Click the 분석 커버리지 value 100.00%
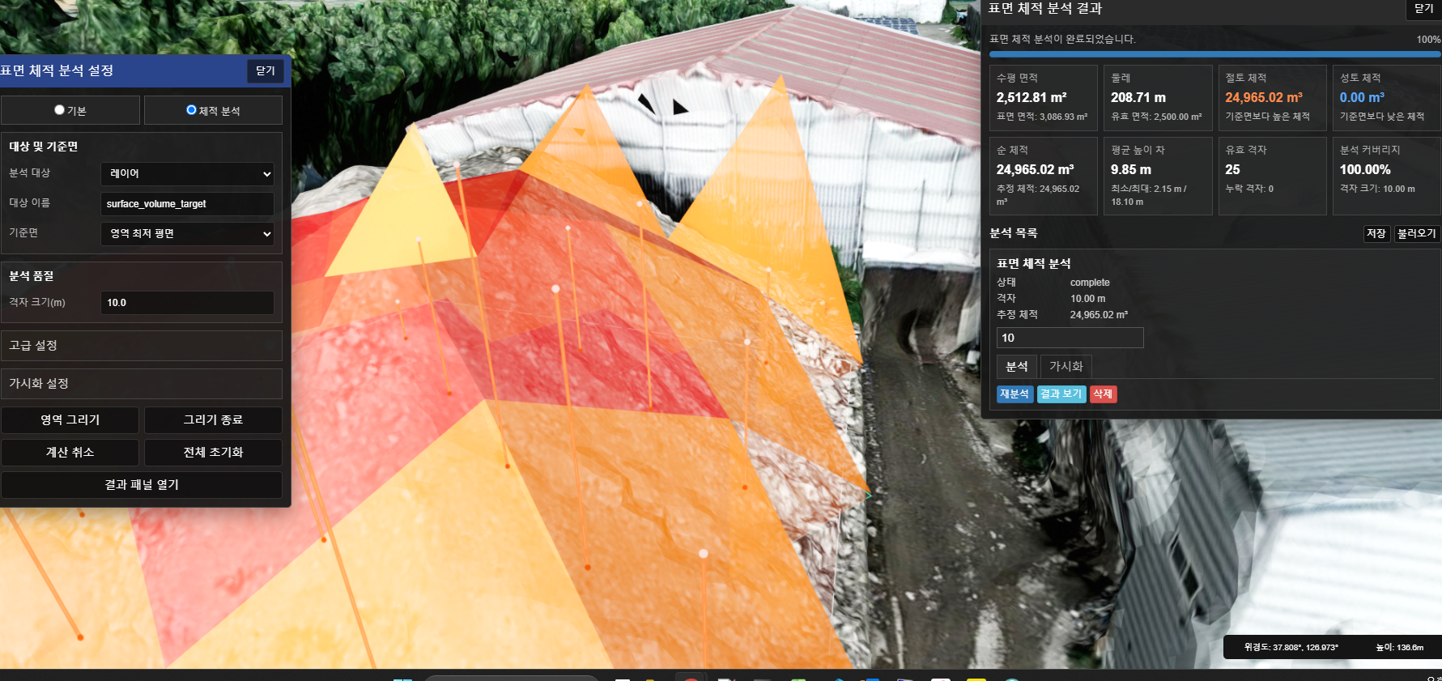 1365,169
